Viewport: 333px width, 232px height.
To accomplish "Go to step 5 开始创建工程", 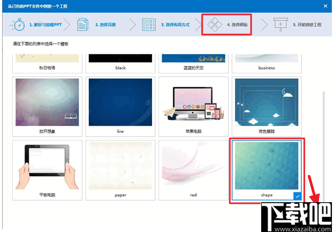I will [307, 25].
